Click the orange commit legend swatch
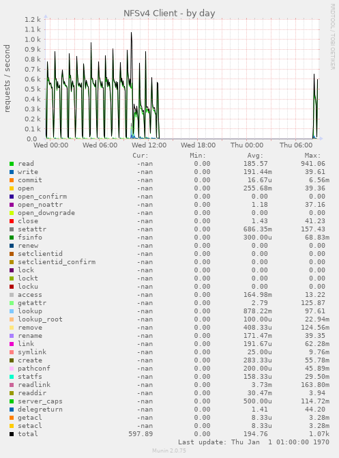Screen dimensions: 339x458 12,180
